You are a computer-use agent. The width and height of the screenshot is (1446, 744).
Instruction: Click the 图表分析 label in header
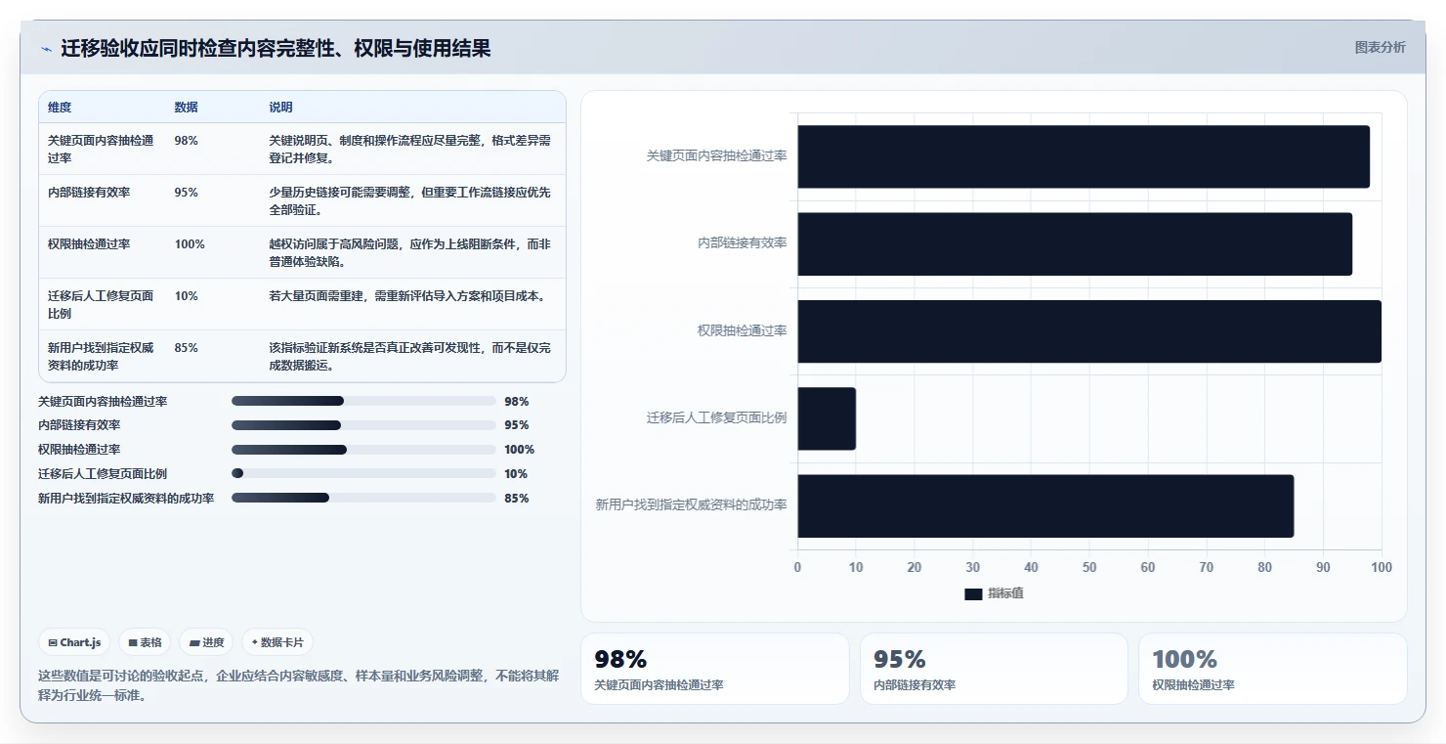[x=1380, y=47]
